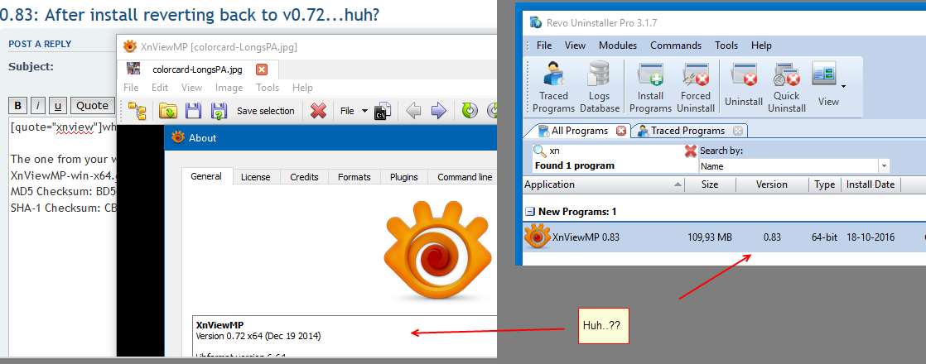Click the Save As floppy icon with question mark
Screen dimensions: 926x364
pyautogui.click(x=219, y=110)
